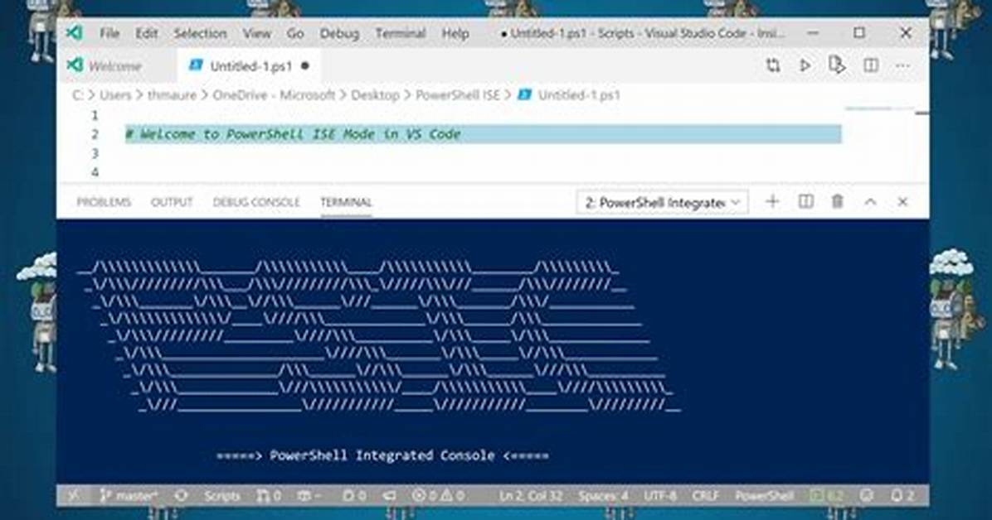992x520 pixels.
Task: Run the script with the play icon
Action: (x=805, y=65)
